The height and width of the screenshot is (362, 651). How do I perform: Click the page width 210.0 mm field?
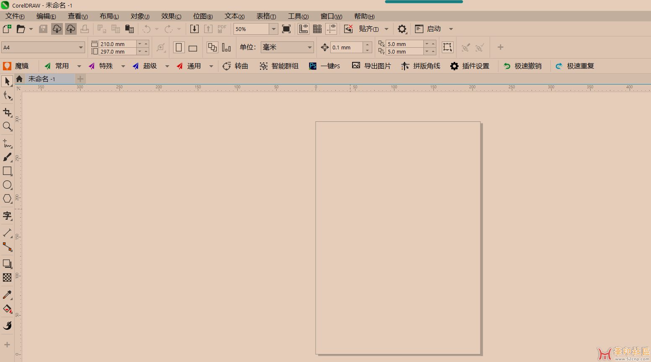tap(117, 44)
